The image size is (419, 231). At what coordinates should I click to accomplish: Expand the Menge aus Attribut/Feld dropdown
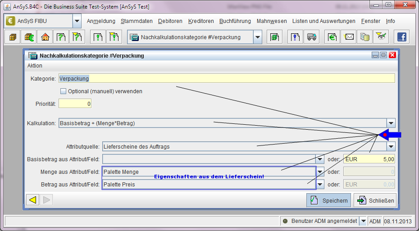[x=320, y=172]
